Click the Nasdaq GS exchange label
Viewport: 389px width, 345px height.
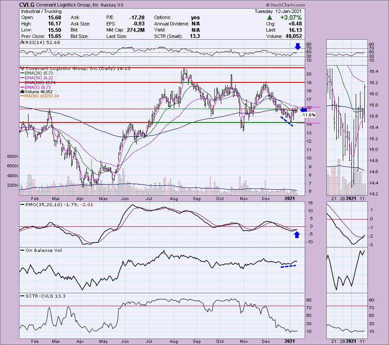[x=112, y=5]
